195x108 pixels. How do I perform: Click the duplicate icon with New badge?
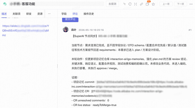147,4
